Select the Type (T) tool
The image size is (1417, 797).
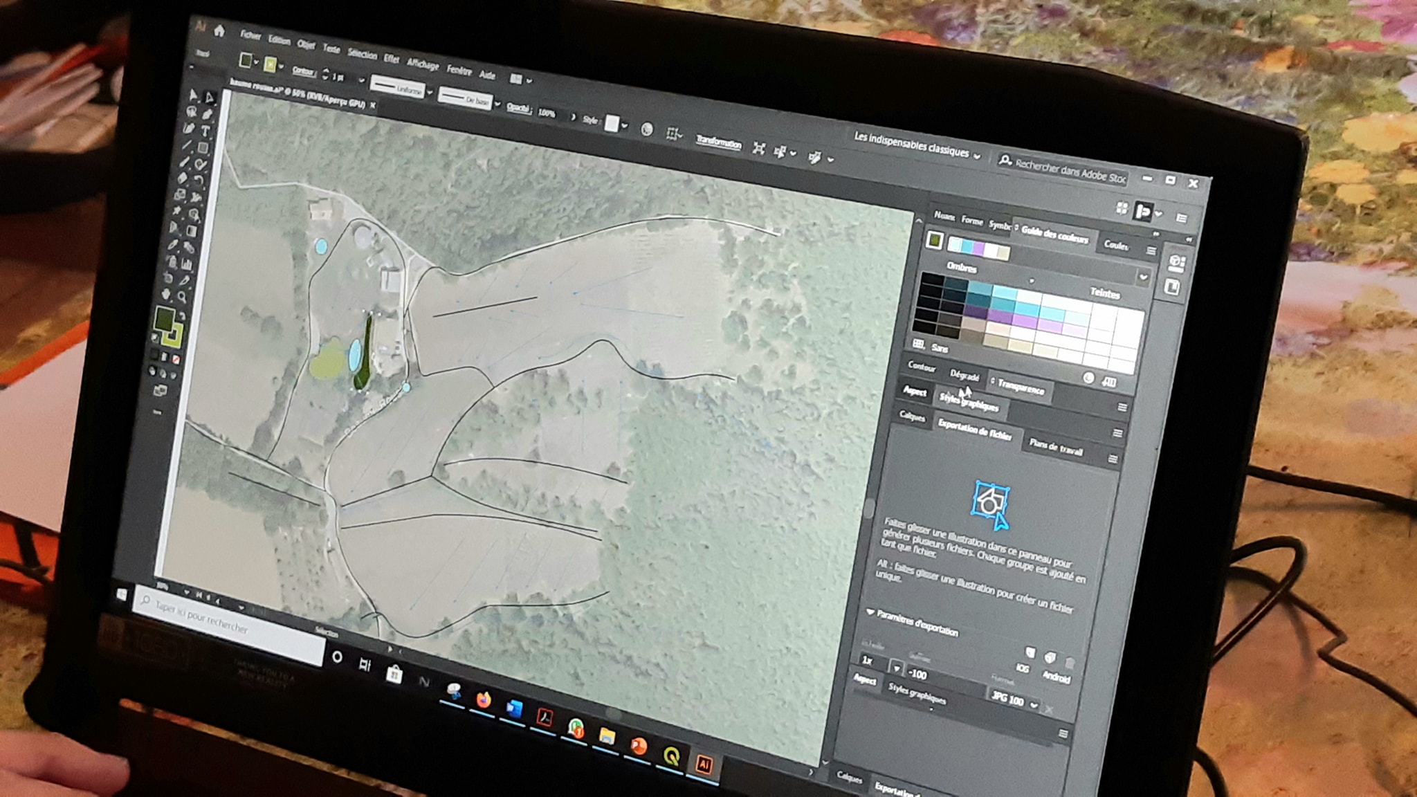(206, 131)
